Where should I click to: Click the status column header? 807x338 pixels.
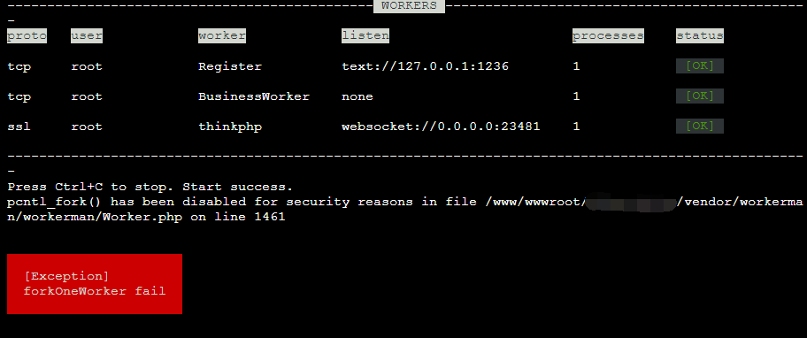click(700, 35)
